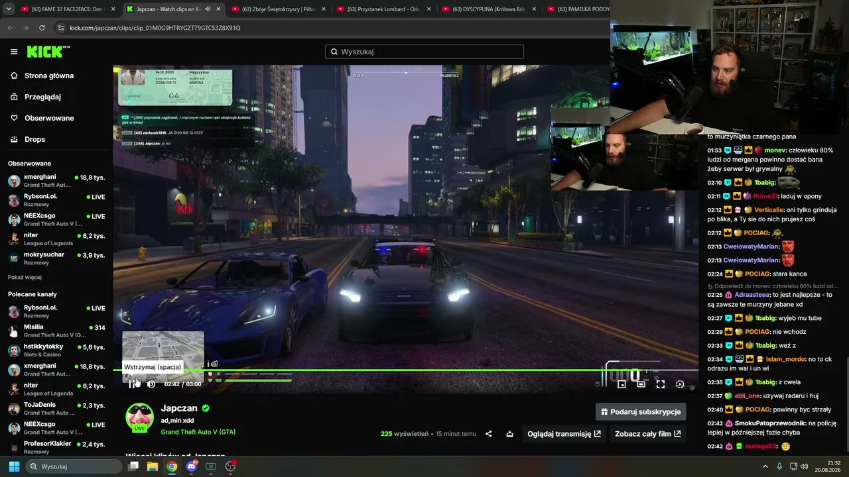Open chat user SmokuPatoprzewodnik's name

click(769, 423)
